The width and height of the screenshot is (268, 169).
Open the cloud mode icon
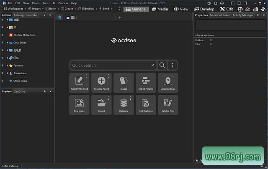[x=247, y=9]
